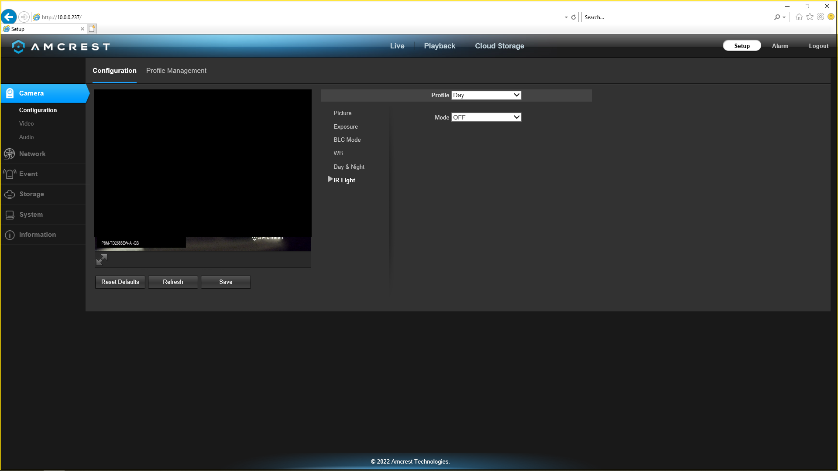The width and height of the screenshot is (838, 471).
Task: Toggle fullscreen preview with expand icon
Action: (102, 259)
